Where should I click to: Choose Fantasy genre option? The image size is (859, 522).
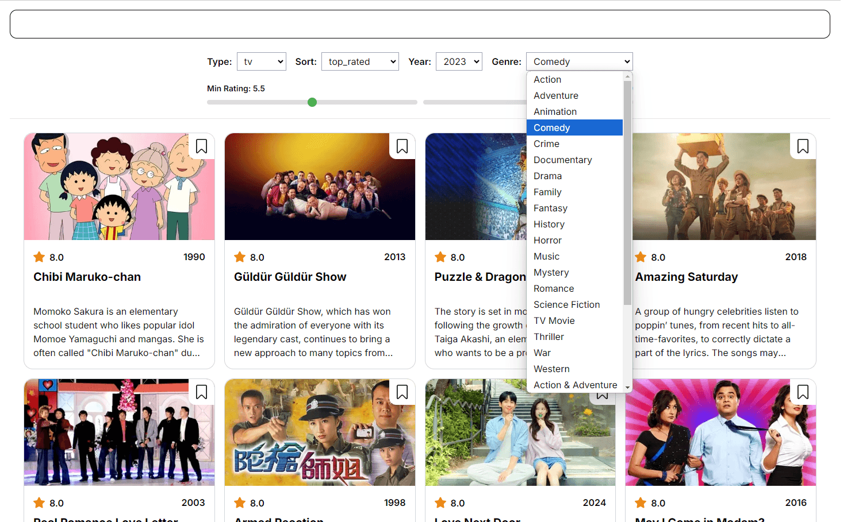click(x=574, y=208)
